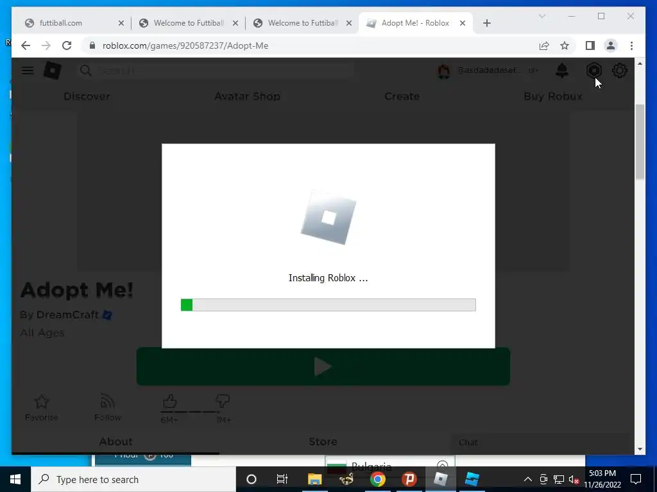Open Roblox settings gear icon
This screenshot has height=492, width=657.
[620, 70]
